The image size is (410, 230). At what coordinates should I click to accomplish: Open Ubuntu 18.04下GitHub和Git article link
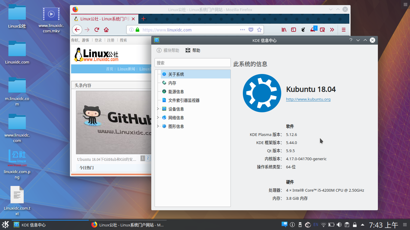(107, 159)
